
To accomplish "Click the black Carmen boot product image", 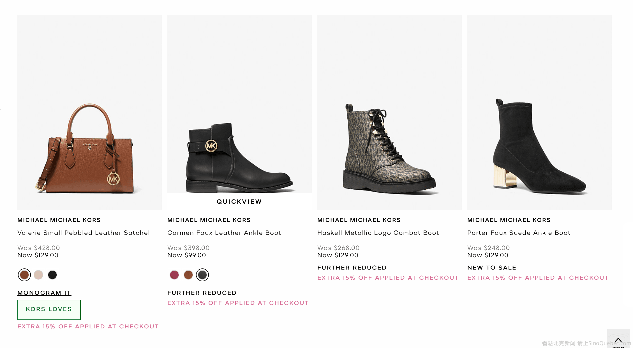I will (239, 157).
